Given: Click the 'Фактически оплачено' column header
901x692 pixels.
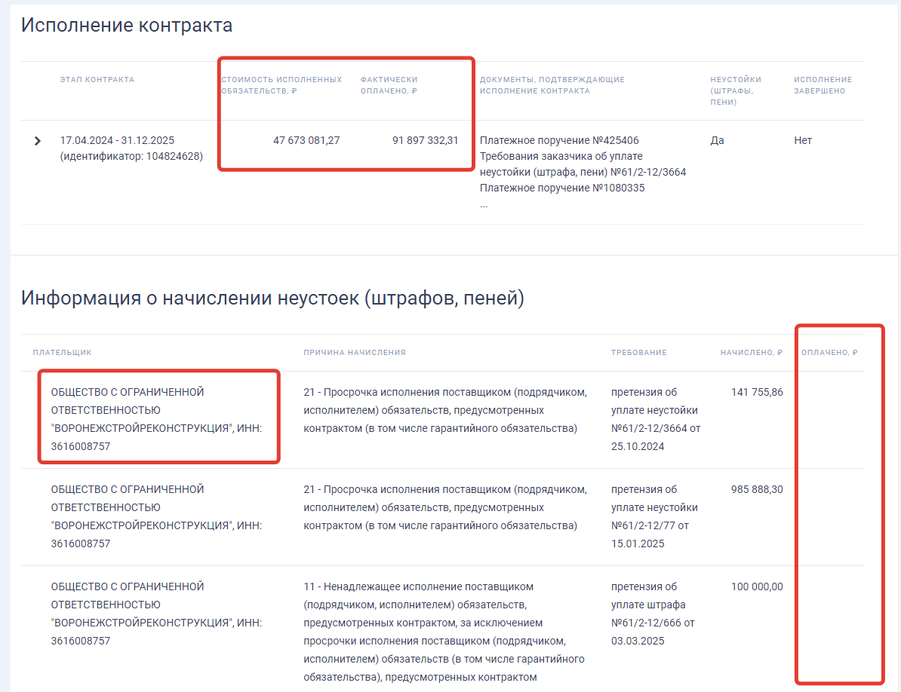Looking at the screenshot, I should (389, 85).
